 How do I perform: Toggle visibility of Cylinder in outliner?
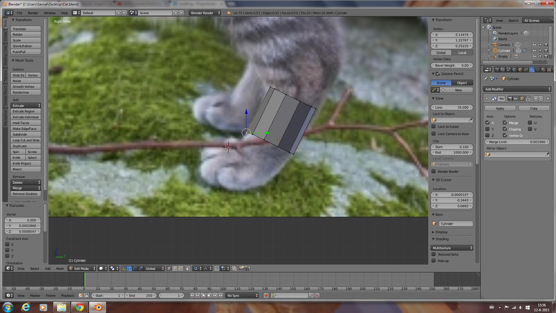click(x=535, y=50)
